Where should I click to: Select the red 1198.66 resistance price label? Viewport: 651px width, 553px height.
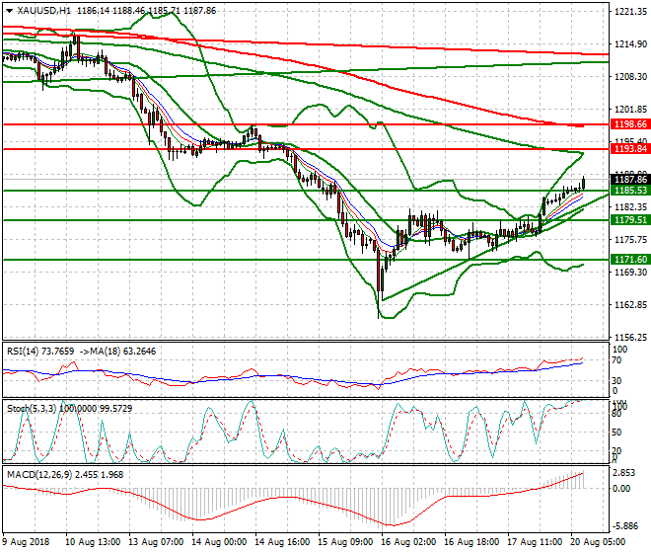click(630, 123)
